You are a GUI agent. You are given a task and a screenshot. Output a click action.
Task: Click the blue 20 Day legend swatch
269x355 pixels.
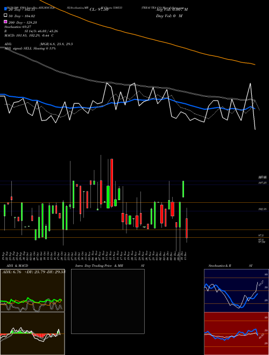click(6, 9)
